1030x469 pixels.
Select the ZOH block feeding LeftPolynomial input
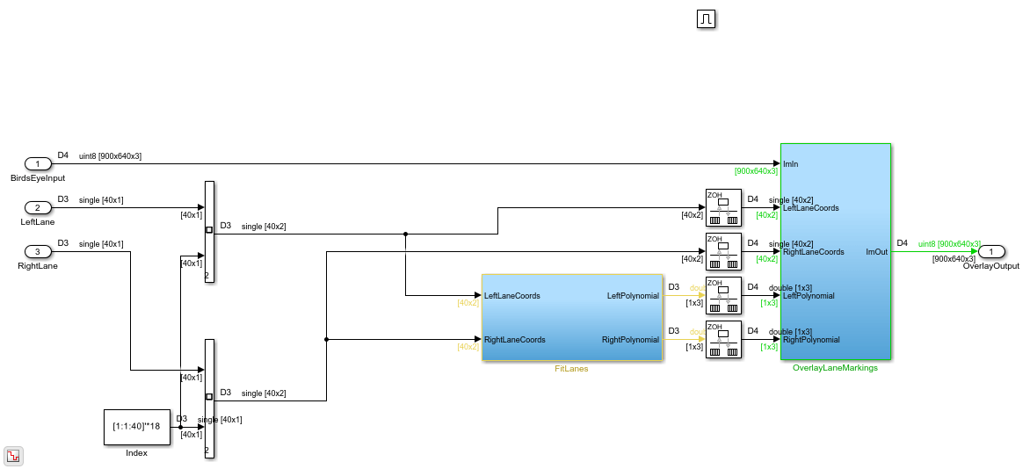[x=723, y=296]
